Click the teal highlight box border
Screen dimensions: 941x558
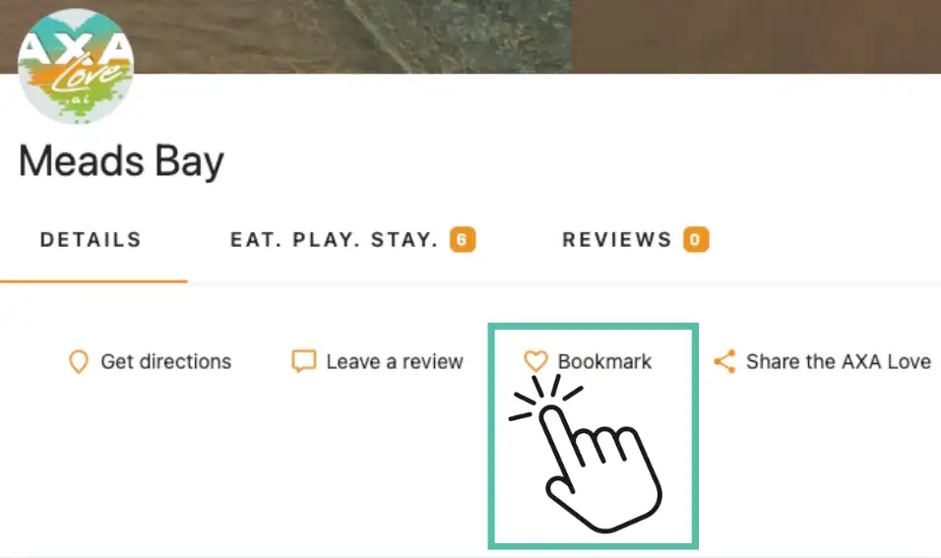tap(593, 327)
